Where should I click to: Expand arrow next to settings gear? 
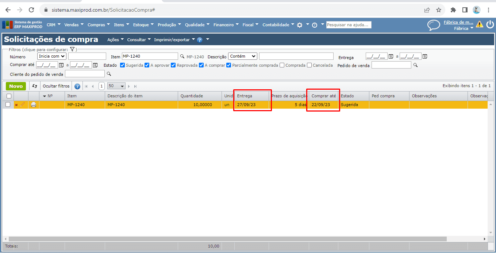pos(308,24)
